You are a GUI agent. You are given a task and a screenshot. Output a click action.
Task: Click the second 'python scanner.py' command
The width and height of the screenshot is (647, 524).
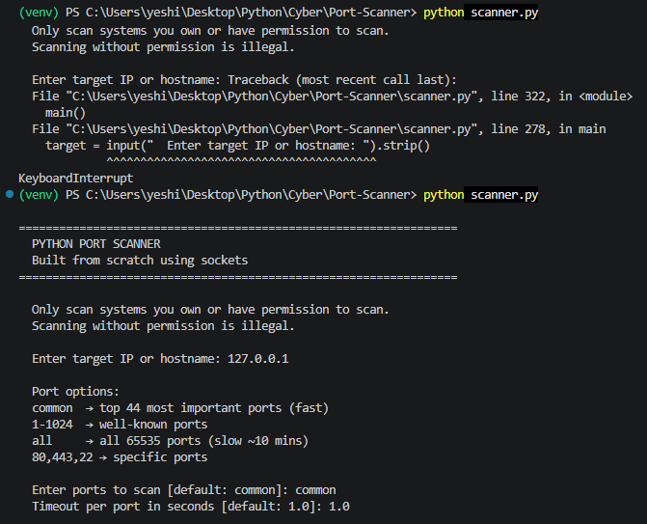coord(481,195)
